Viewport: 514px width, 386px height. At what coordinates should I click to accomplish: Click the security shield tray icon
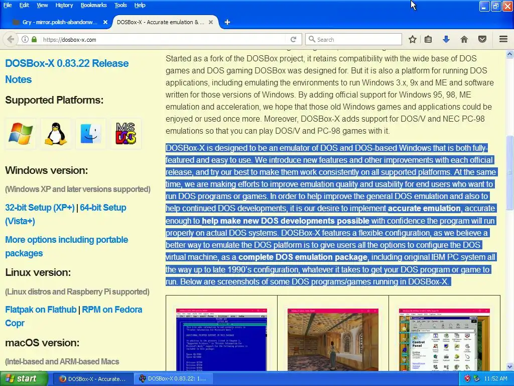[467, 378]
